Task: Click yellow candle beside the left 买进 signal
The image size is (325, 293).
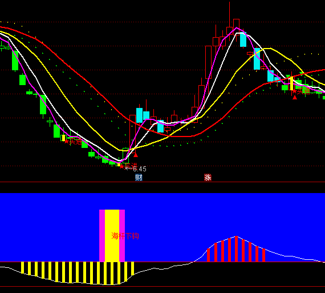Action: click(x=64, y=138)
